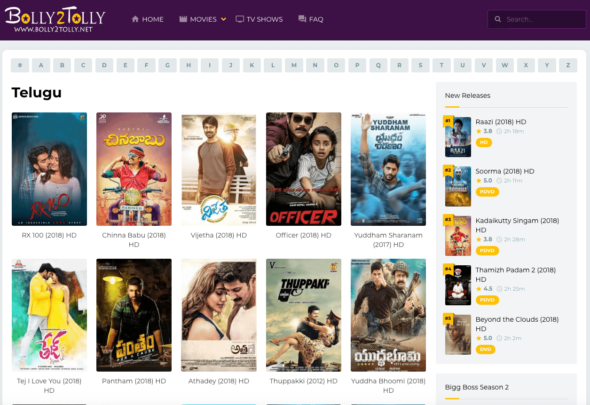
Task: Click the clapperboard Movies icon
Action: tap(183, 19)
